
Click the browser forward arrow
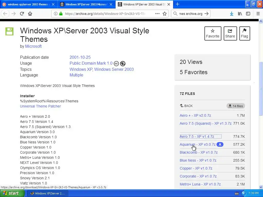coord(14,14)
